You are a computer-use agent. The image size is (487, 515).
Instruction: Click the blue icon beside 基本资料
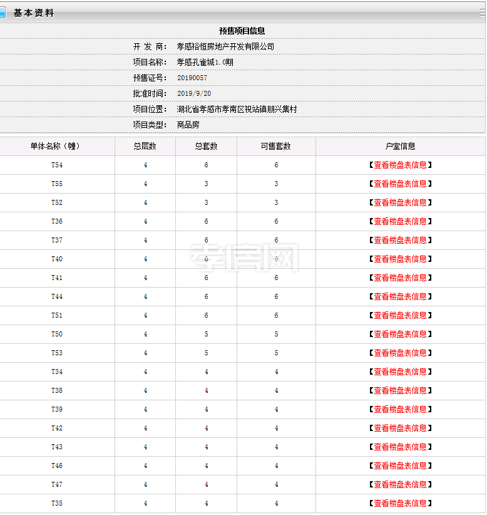tap(3, 13)
